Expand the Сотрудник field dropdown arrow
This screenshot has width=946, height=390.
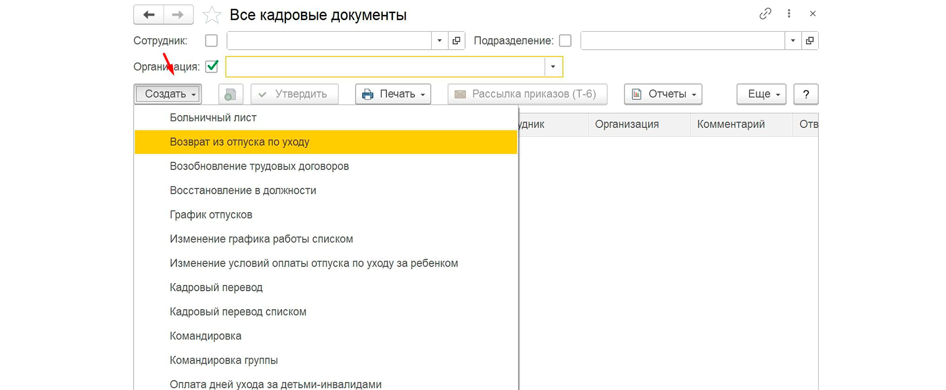(440, 41)
